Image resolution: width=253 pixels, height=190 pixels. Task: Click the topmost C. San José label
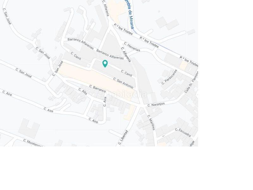7,16
